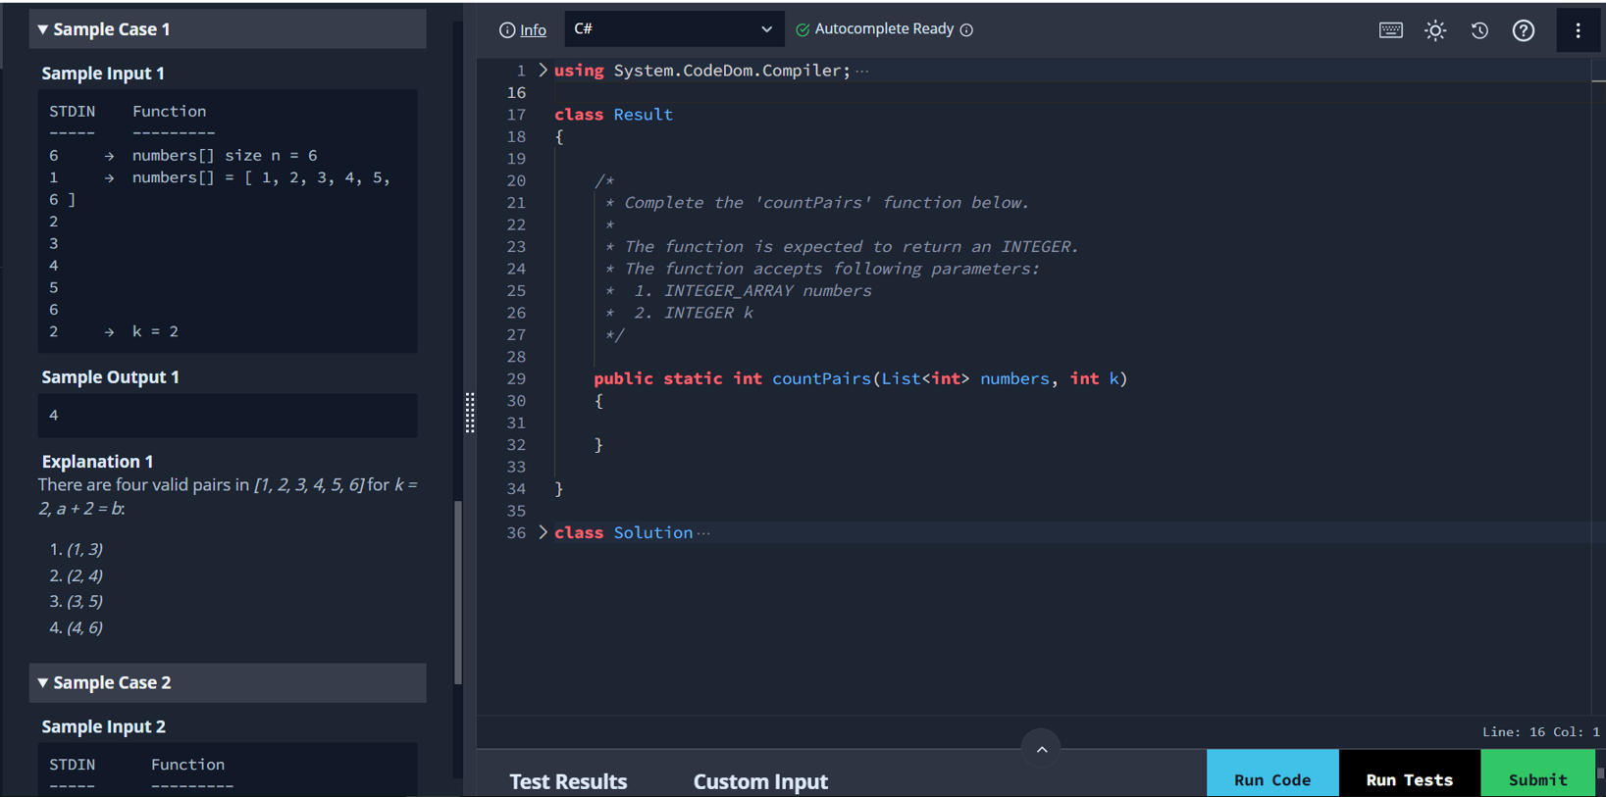Click the 'Sample Input 1' heading
Screen dimensions: 1606x797
point(103,74)
